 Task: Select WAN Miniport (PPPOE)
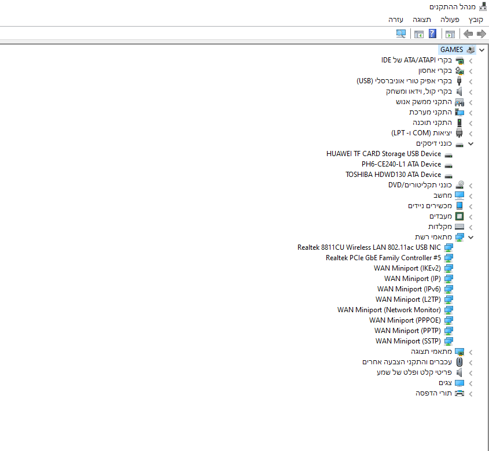tap(405, 320)
